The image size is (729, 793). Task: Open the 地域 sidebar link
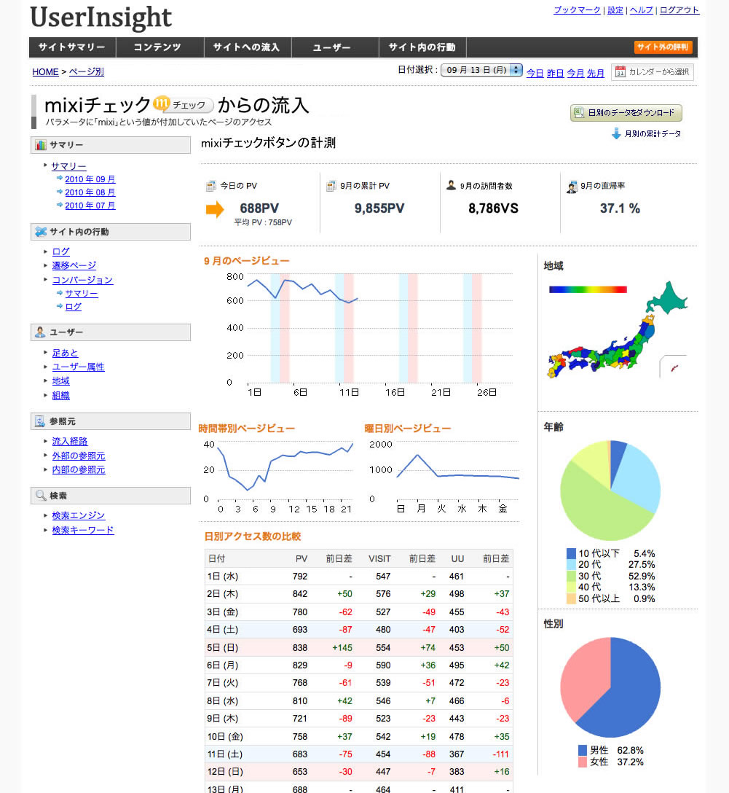pyautogui.click(x=60, y=380)
